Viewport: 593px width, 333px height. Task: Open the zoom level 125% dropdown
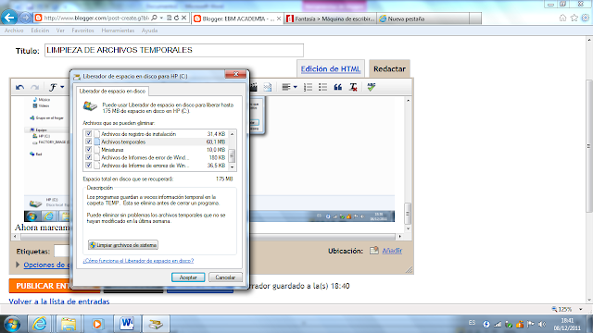(581, 309)
